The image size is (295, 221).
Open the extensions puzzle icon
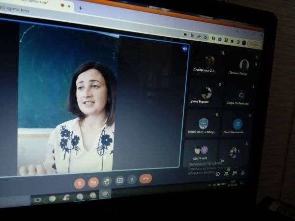[232, 41]
